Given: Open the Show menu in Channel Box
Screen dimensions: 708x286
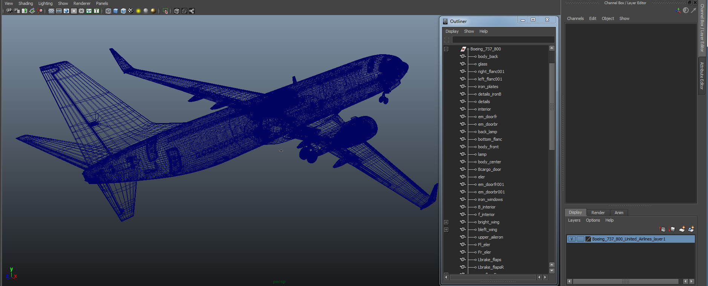Looking at the screenshot, I should pyautogui.click(x=624, y=18).
